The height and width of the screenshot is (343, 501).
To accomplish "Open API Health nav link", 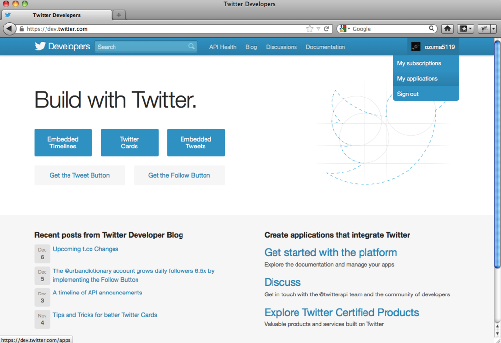I will [x=223, y=47].
